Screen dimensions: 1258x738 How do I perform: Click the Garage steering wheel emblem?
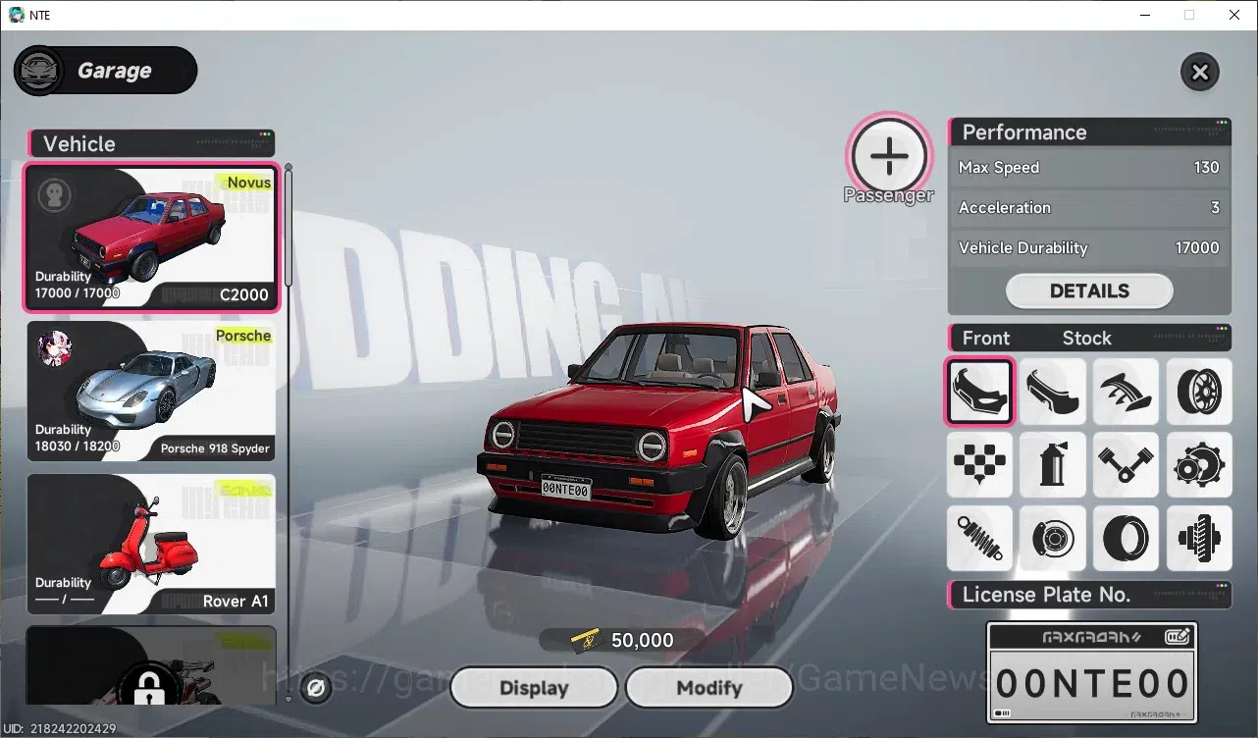(39, 72)
